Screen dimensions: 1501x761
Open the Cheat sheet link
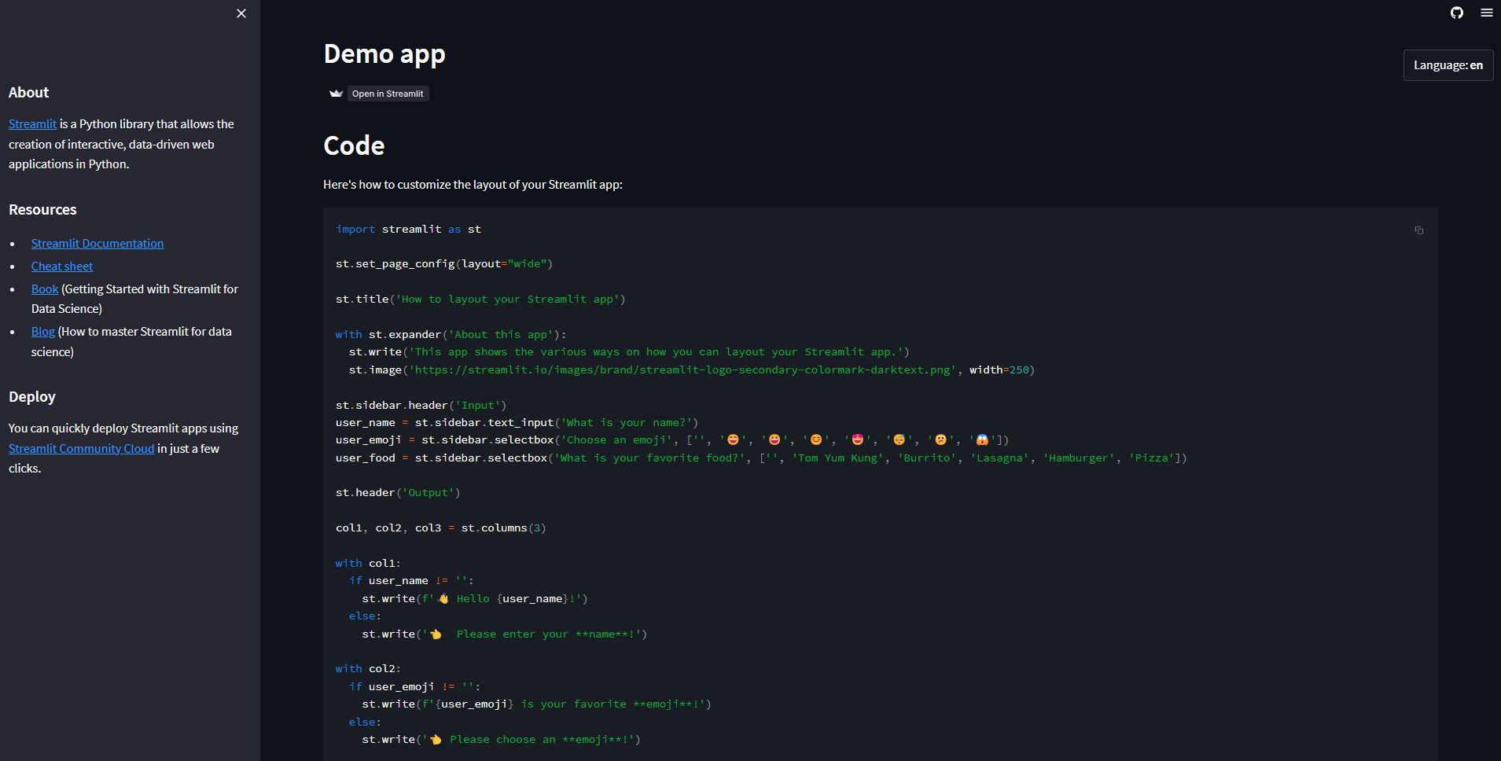point(61,266)
